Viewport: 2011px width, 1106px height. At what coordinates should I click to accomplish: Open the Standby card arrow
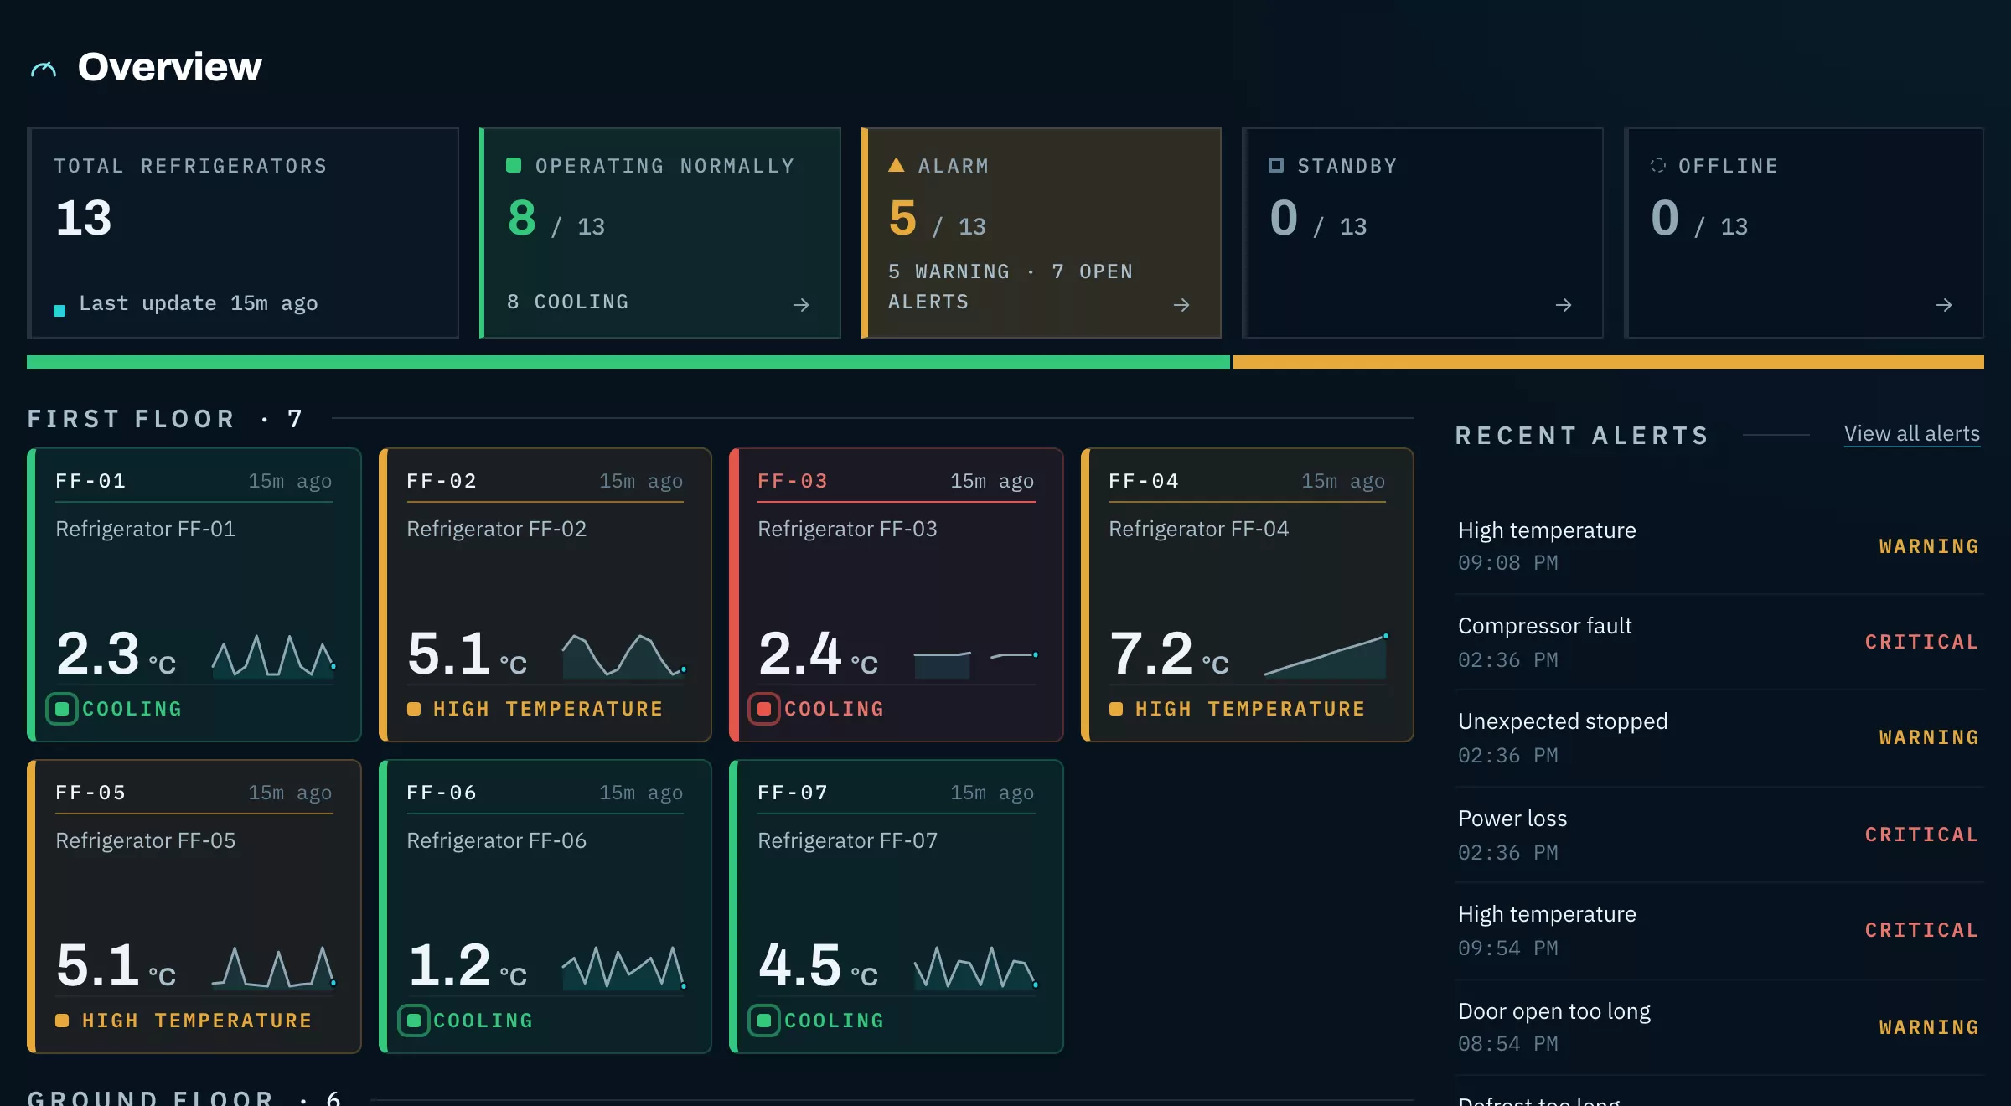coord(1564,305)
